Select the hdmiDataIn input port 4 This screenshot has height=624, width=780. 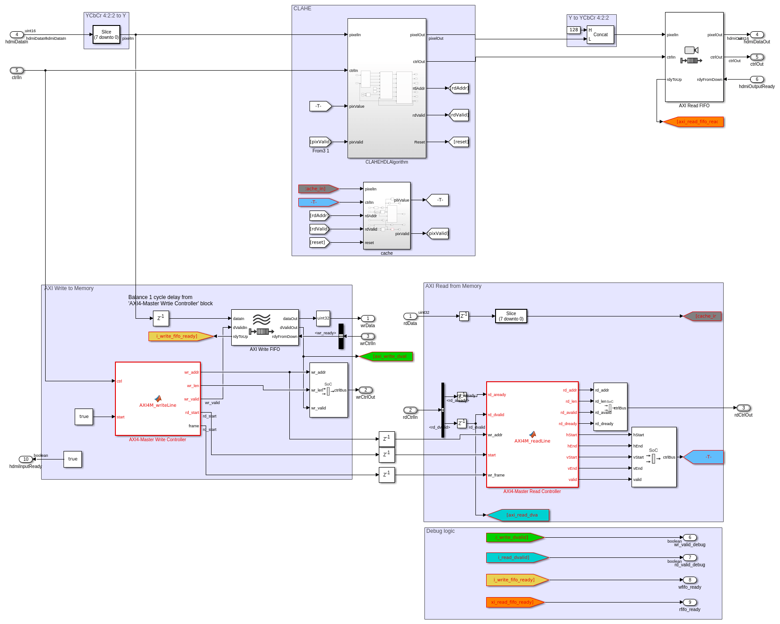click(17, 34)
